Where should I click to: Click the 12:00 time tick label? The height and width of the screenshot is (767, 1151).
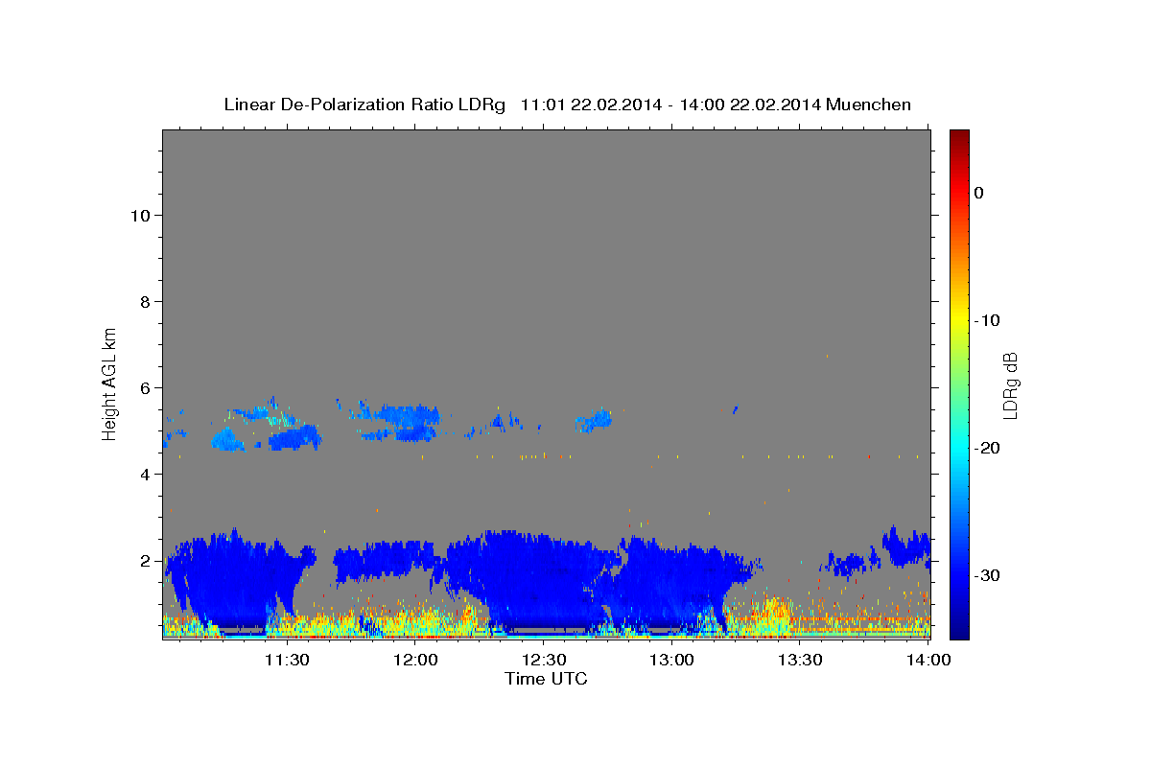(x=415, y=660)
